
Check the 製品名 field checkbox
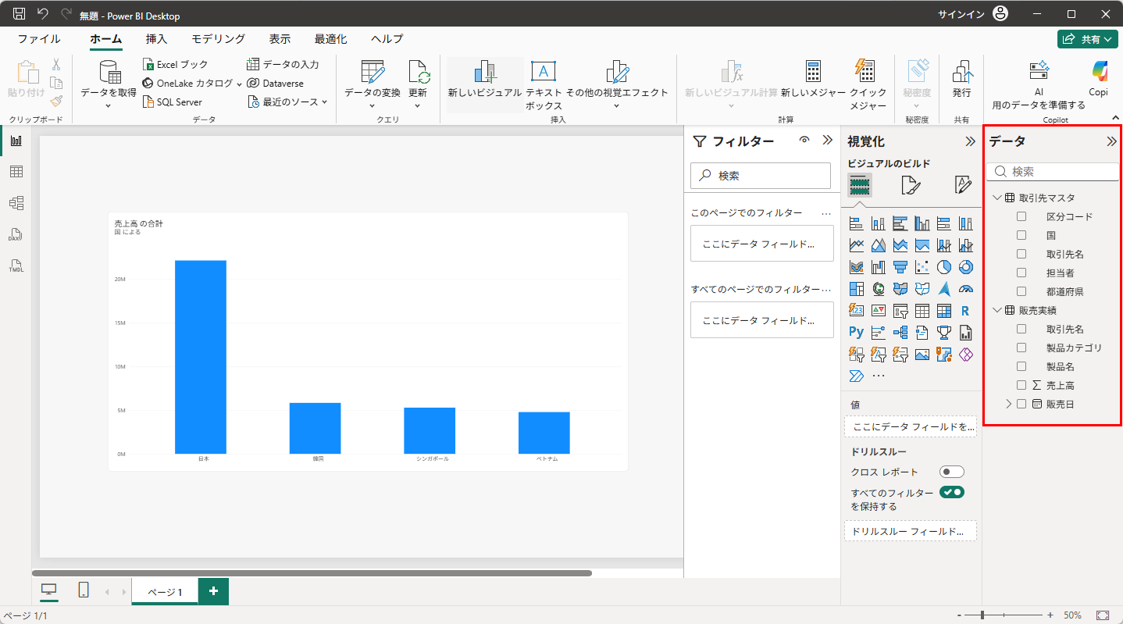coord(1021,366)
